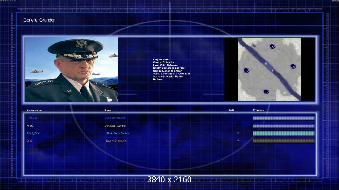The width and height of the screenshot is (339, 190).
Task: Click the 'Stealth Comanche upgrade' line
Action: point(169,68)
